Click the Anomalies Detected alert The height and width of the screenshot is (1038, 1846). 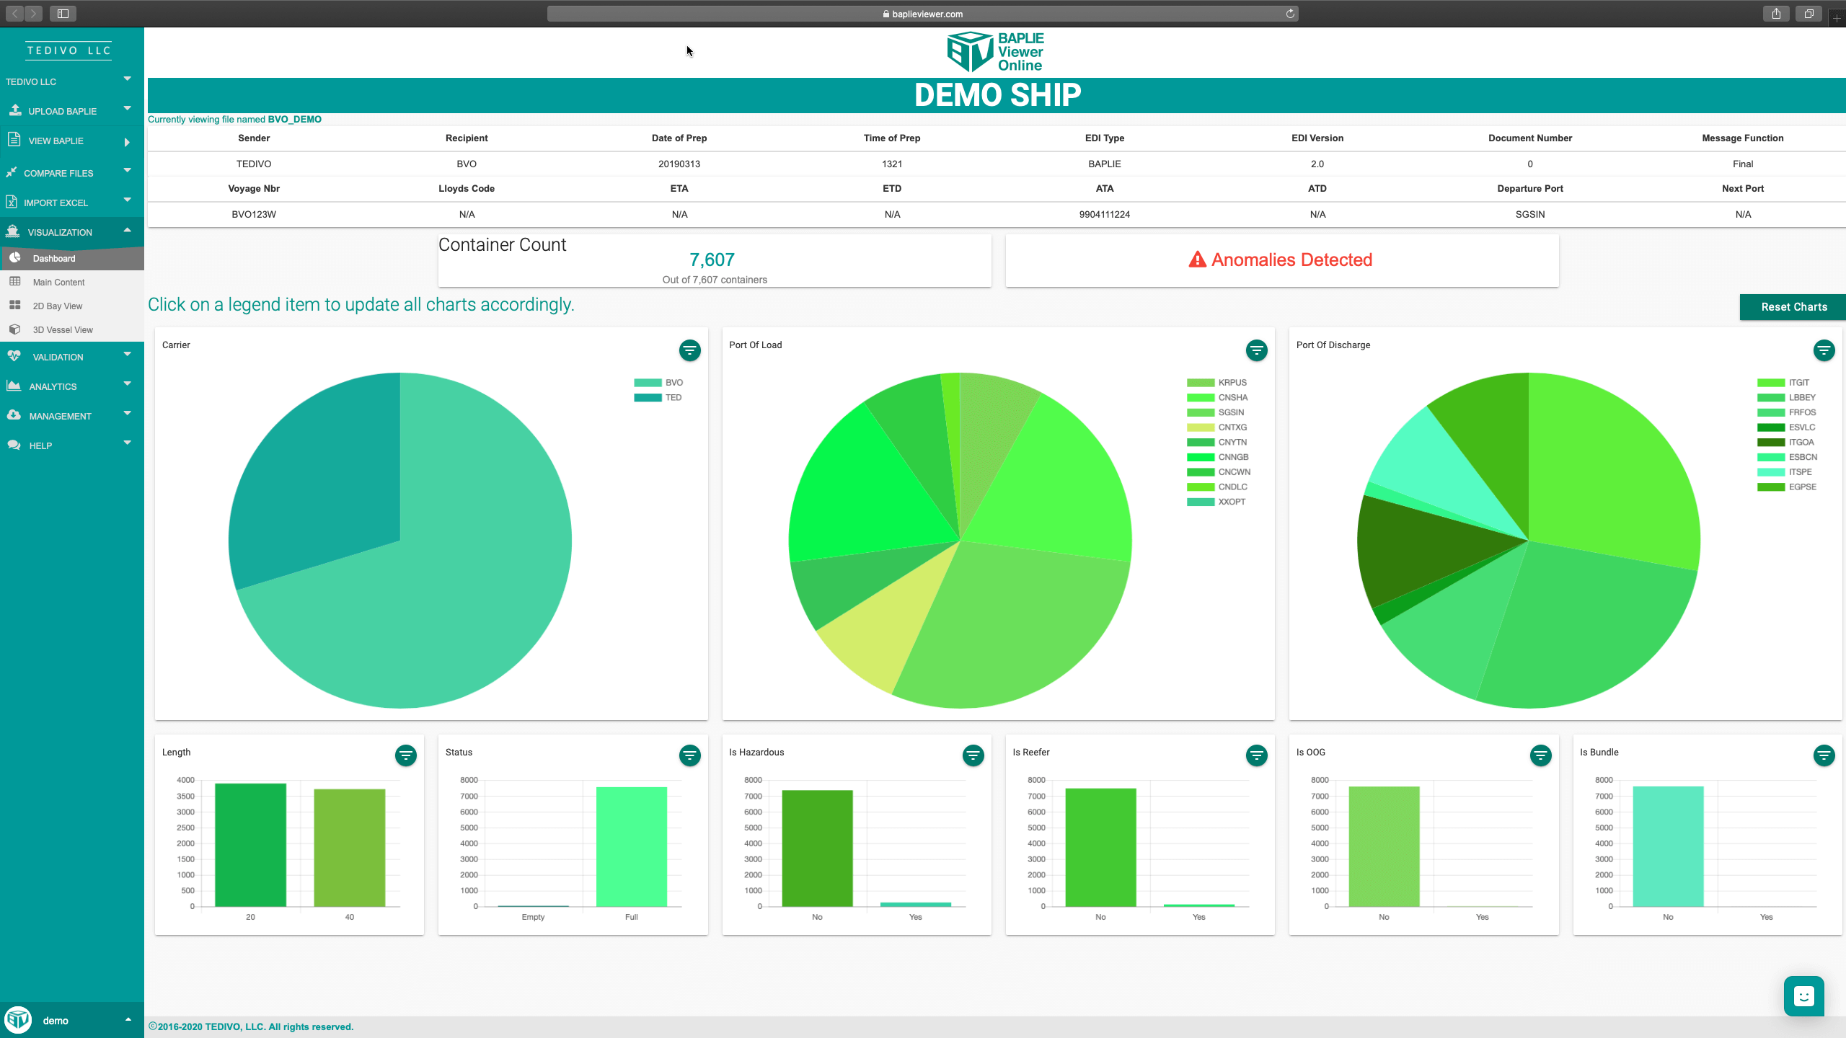[1281, 260]
